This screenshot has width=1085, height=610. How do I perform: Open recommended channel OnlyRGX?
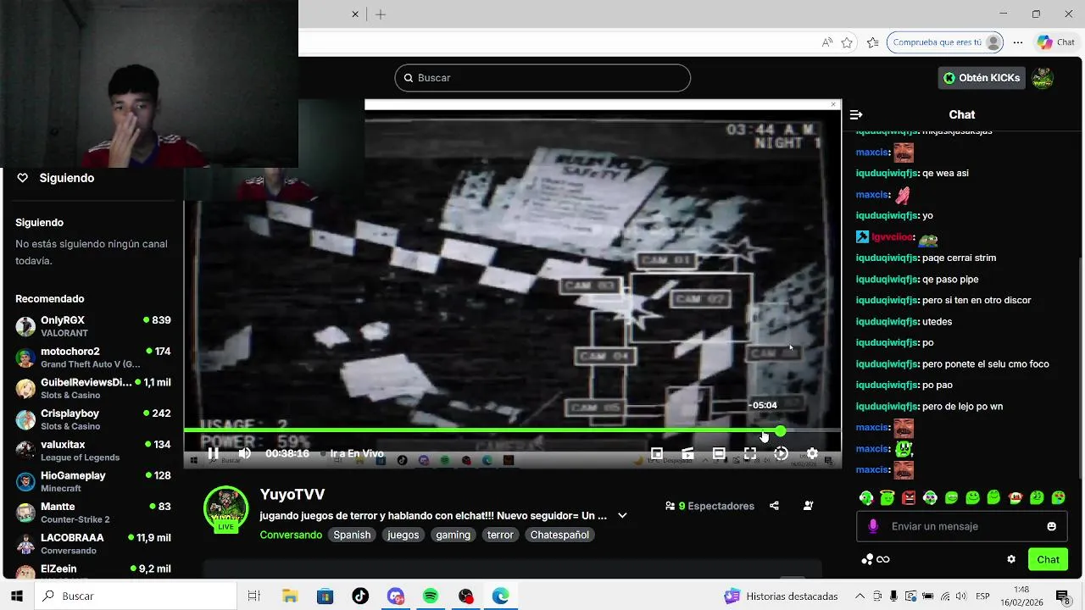click(x=93, y=326)
